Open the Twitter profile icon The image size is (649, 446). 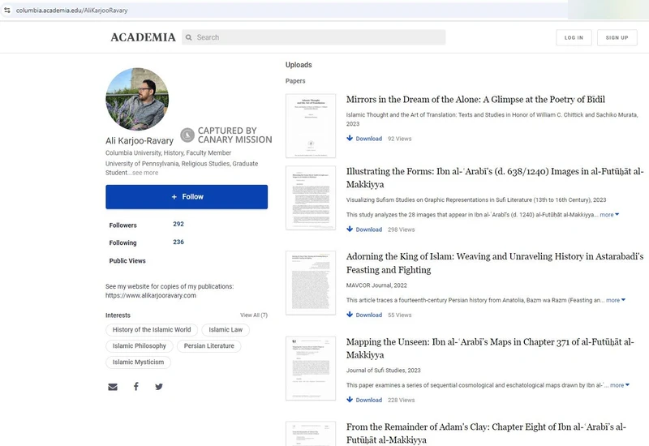(159, 387)
